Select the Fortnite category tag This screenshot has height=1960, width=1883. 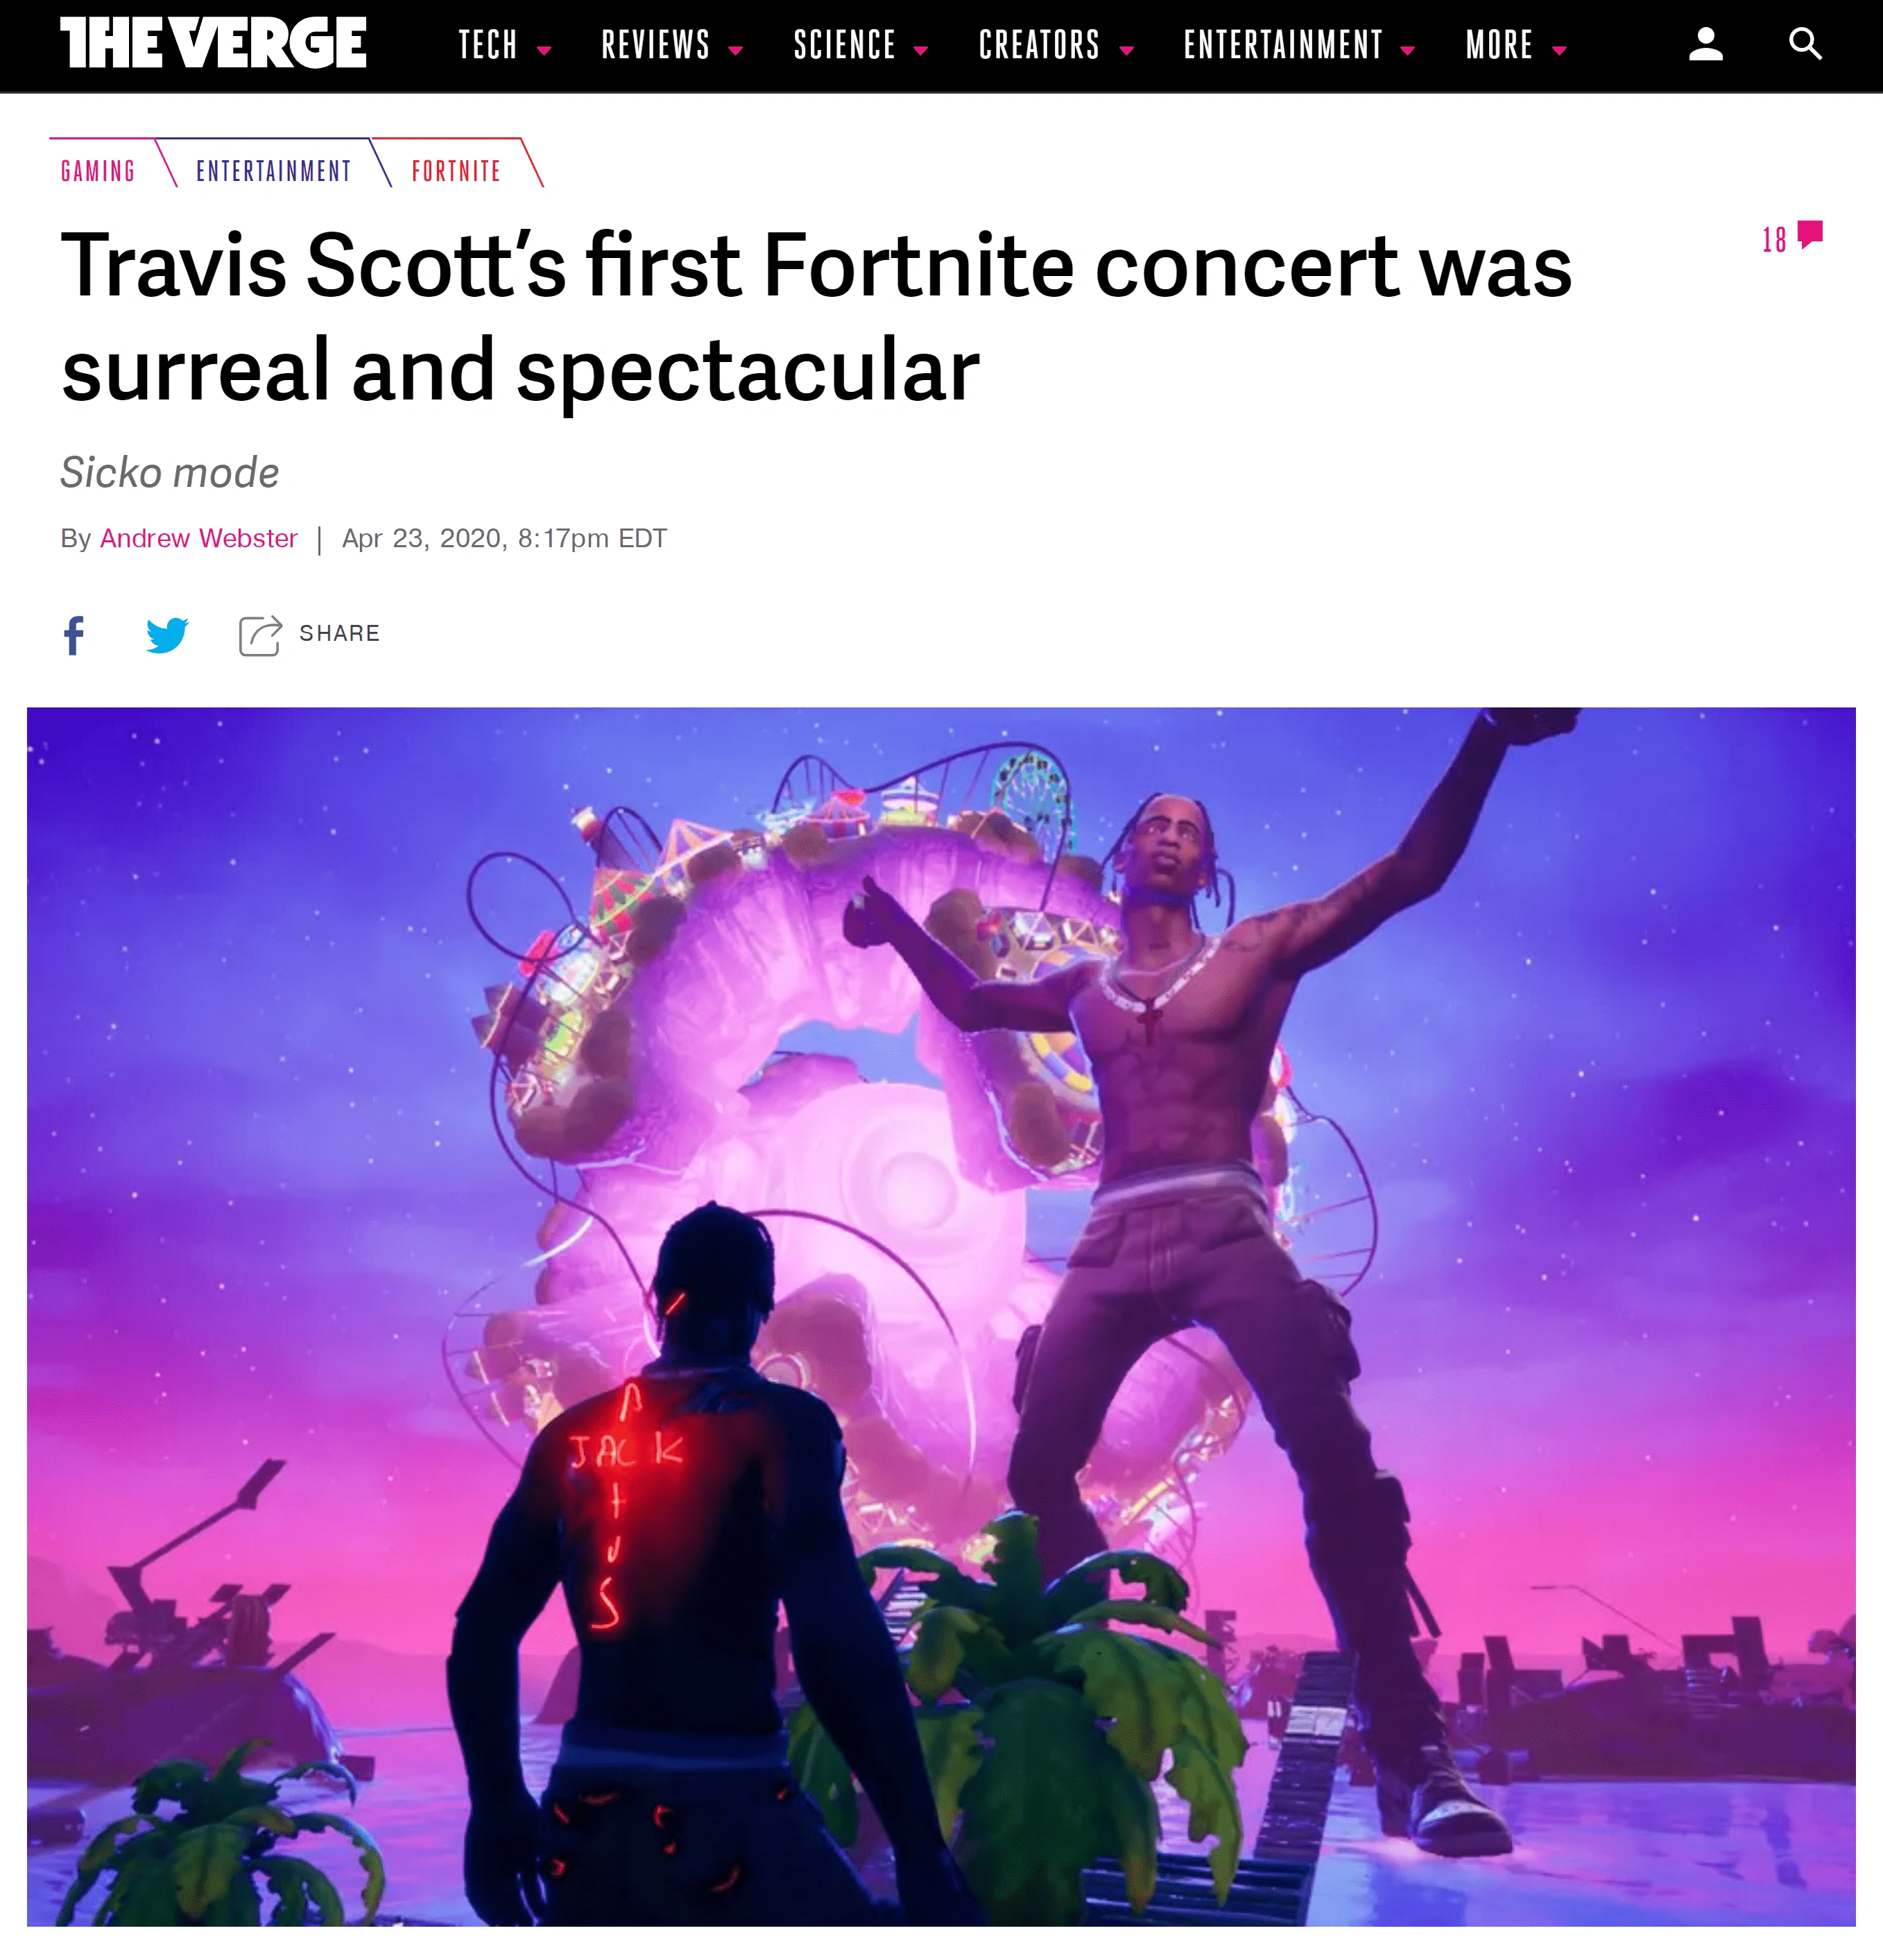click(456, 171)
